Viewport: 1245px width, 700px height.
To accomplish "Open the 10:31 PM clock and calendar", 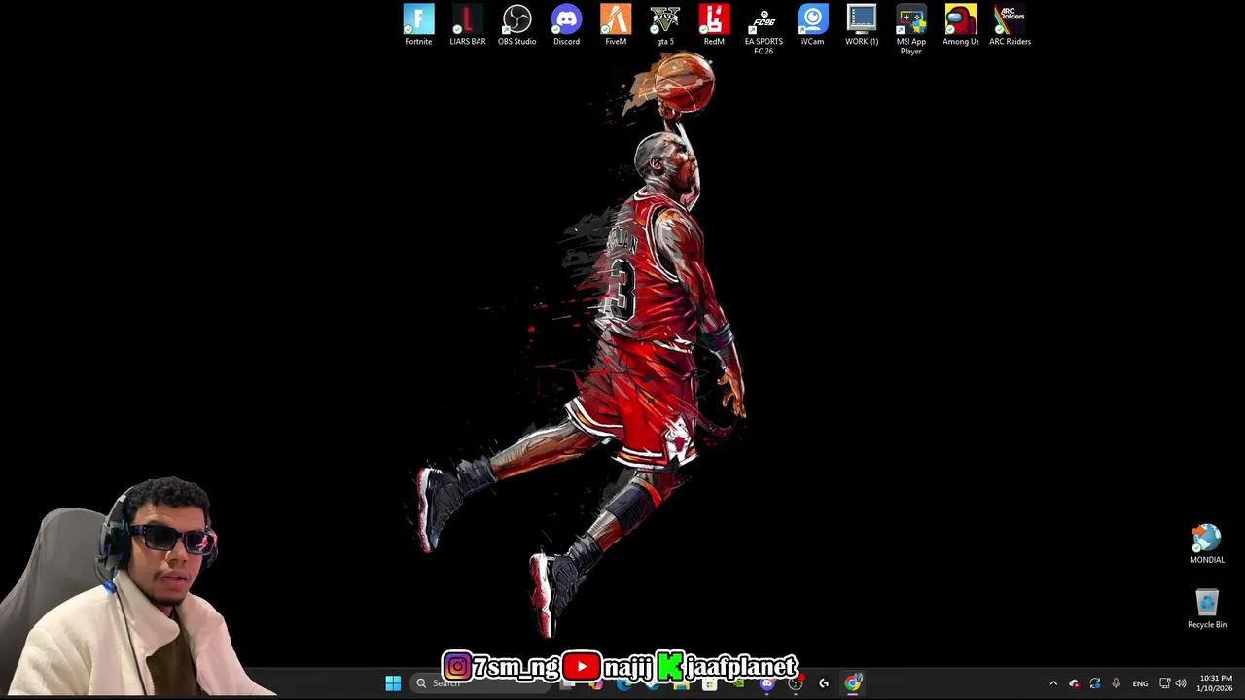I will 1216,683.
